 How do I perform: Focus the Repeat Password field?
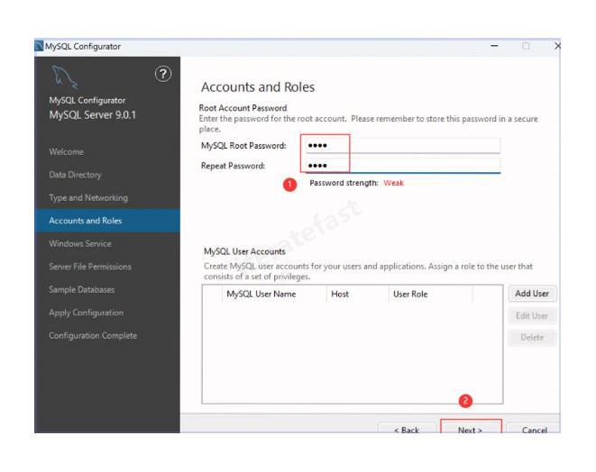tap(402, 166)
